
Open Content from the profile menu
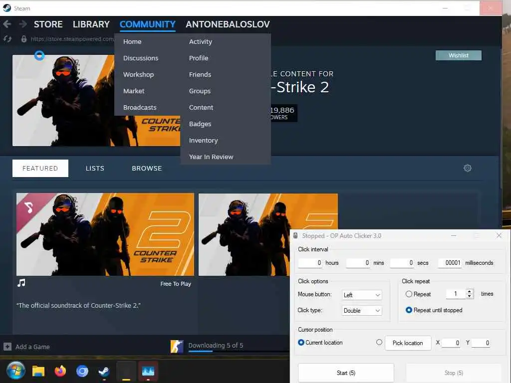[201, 108]
